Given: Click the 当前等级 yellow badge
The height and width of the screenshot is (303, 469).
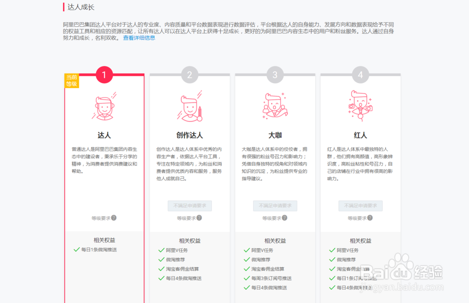Looking at the screenshot, I should tap(72, 81).
